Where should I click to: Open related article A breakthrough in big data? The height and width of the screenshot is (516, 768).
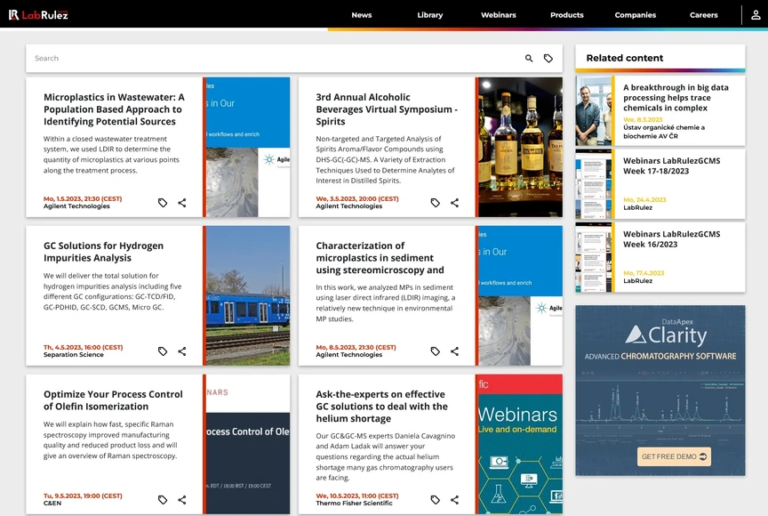click(x=676, y=98)
